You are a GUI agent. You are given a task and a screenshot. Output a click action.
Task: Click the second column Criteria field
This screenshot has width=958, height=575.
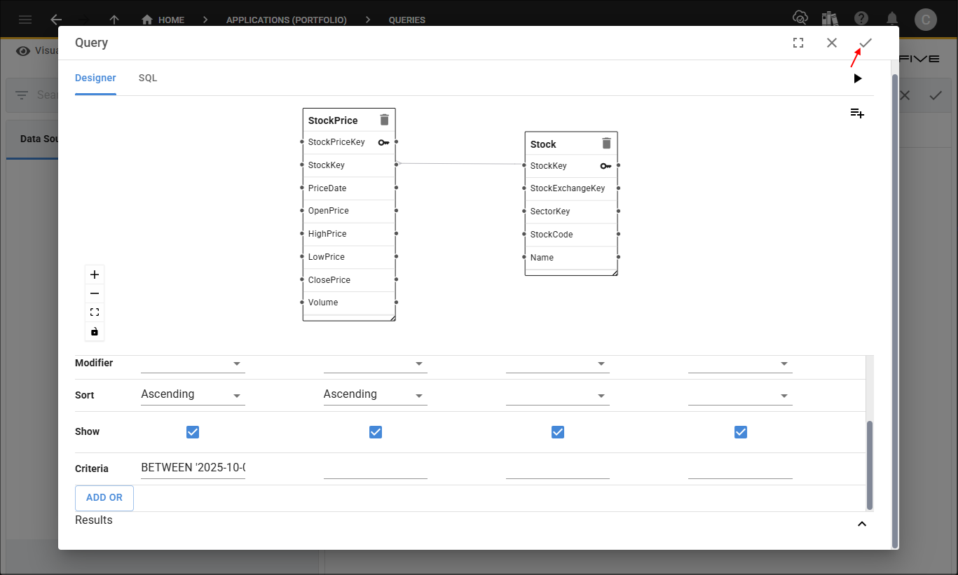click(375, 468)
